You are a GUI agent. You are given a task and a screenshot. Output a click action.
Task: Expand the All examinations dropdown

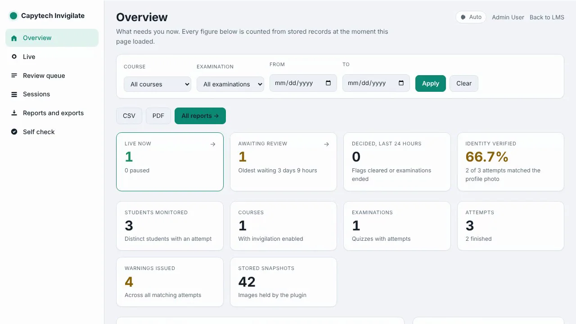point(230,84)
